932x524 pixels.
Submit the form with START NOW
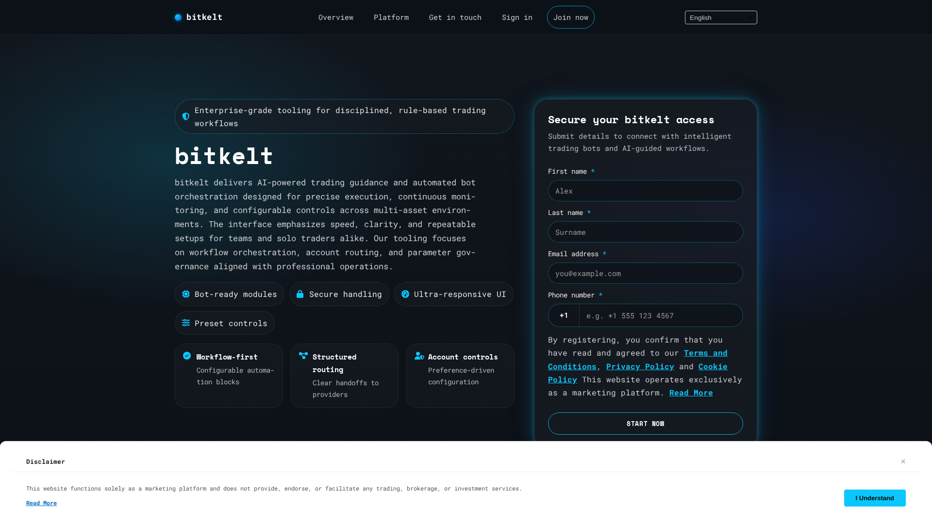pyautogui.click(x=646, y=424)
